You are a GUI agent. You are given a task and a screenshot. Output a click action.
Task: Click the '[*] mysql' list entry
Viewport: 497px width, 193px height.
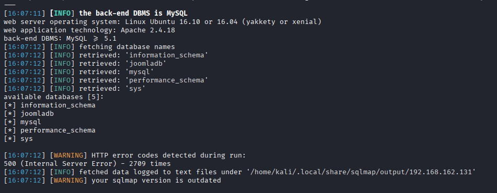click(22, 122)
